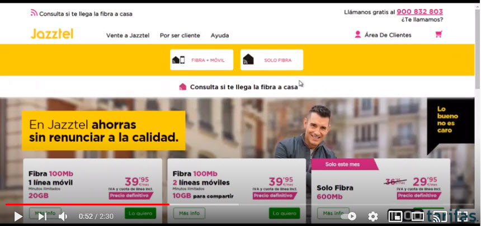Open the Por ser cliente menu
Screen dimensions: 481x226
(180, 36)
